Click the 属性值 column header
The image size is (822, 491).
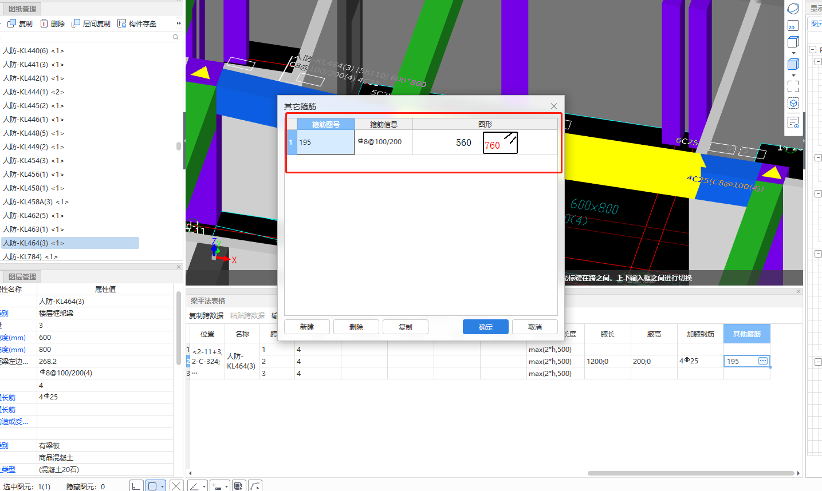coord(105,289)
